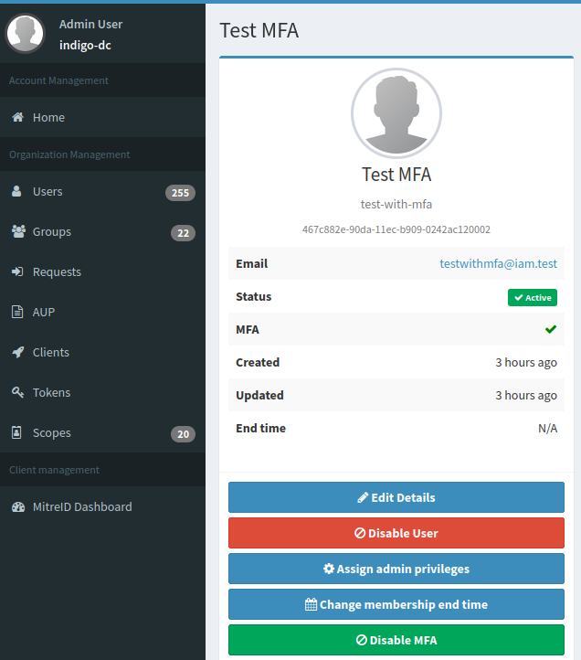Click the Tokens key icon
Screen dimensions: 581x660
point(17,392)
